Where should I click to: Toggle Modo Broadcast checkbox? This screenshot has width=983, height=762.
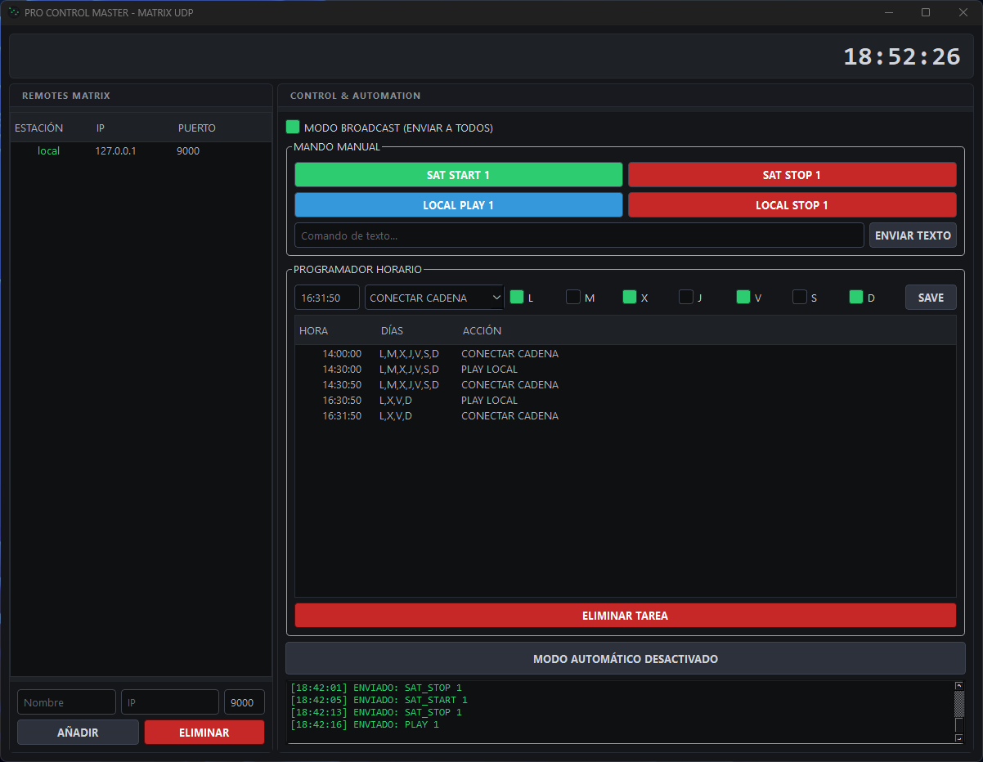293,128
